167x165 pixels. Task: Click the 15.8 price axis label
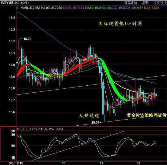12,88
